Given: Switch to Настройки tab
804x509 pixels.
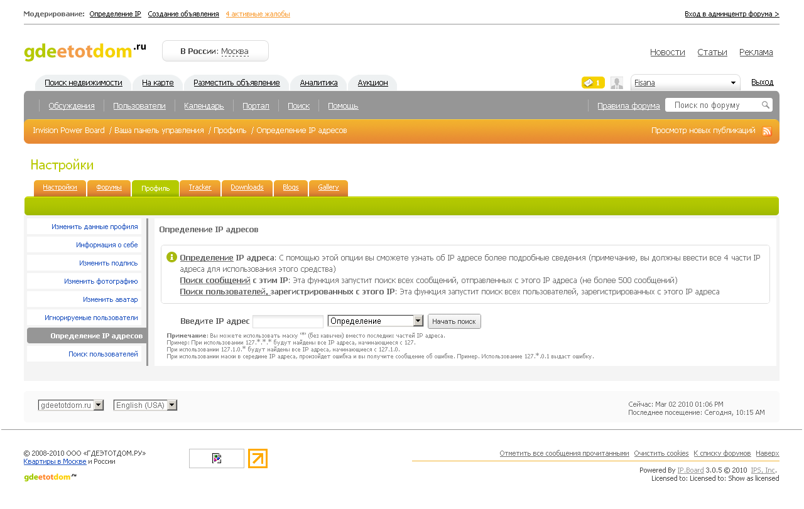Looking at the screenshot, I should click(x=60, y=188).
